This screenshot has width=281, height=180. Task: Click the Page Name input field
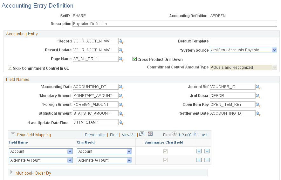pos(95,59)
